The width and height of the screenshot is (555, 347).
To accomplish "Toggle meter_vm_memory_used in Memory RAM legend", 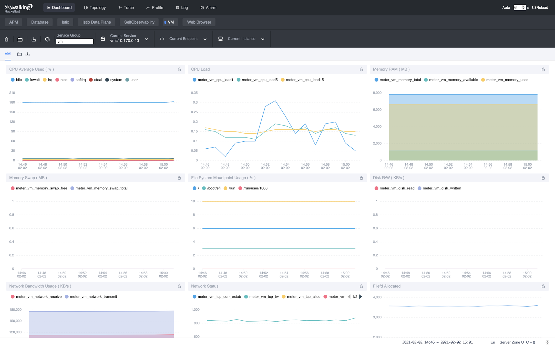I will [x=505, y=80].
